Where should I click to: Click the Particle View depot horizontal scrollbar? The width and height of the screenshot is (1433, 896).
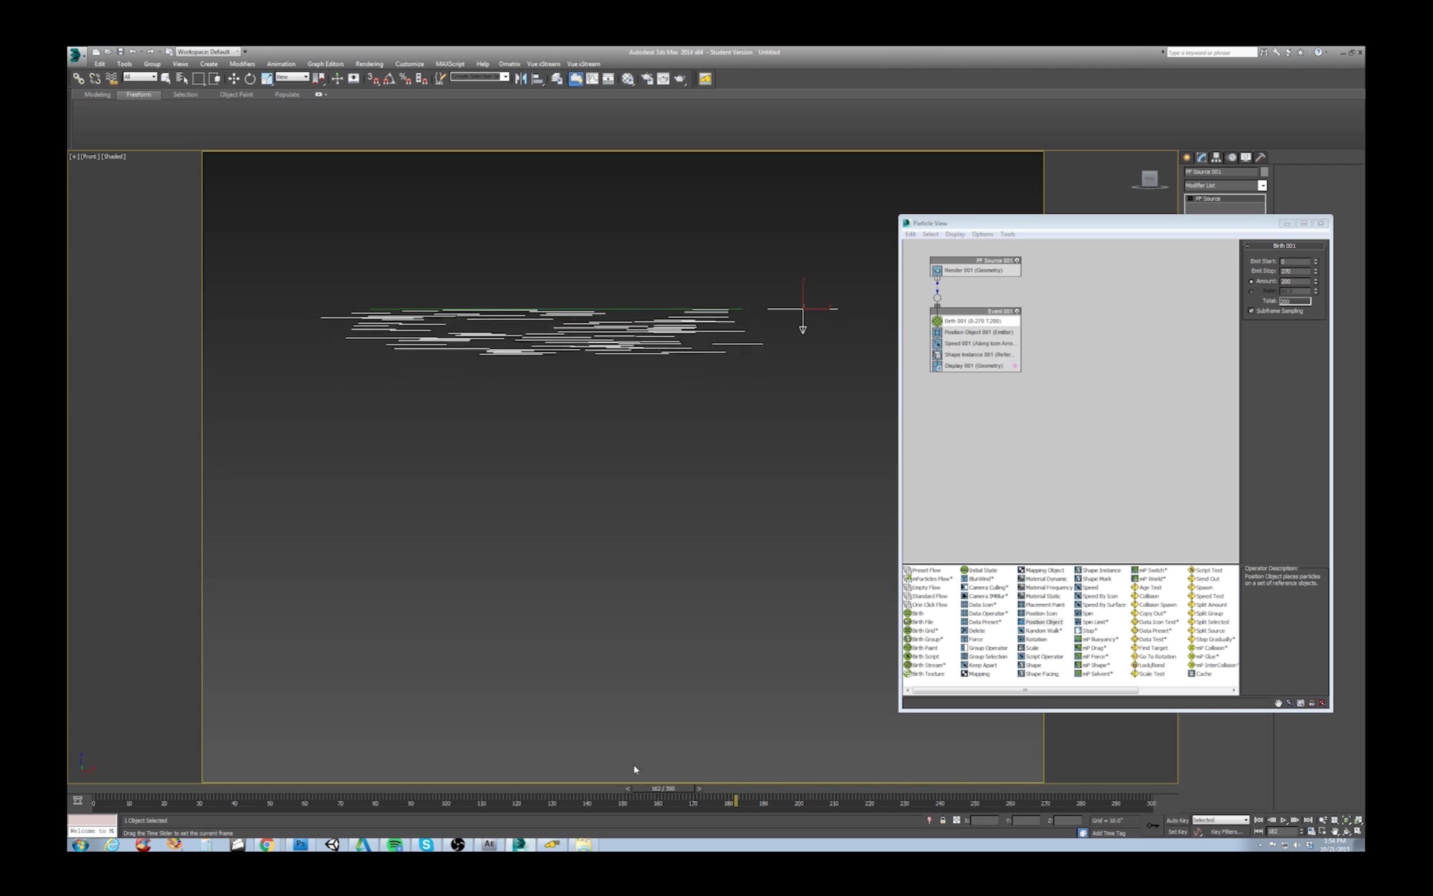pyautogui.click(x=1025, y=690)
